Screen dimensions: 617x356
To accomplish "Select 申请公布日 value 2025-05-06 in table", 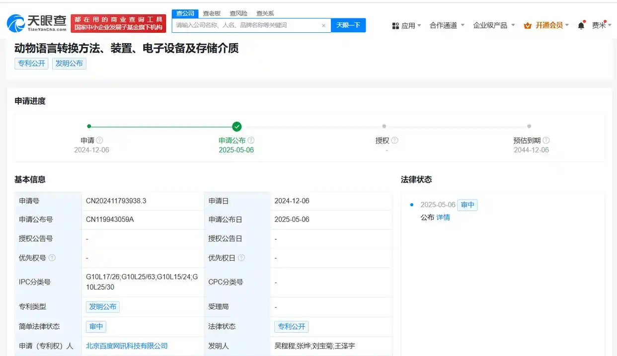I will 292,219.
